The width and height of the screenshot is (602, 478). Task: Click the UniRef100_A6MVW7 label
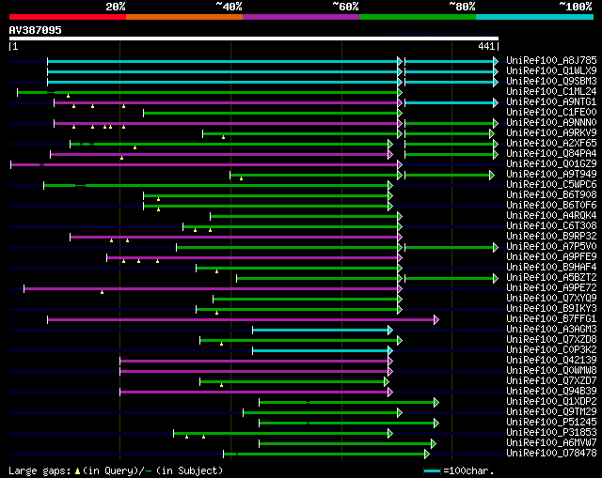[551, 443]
